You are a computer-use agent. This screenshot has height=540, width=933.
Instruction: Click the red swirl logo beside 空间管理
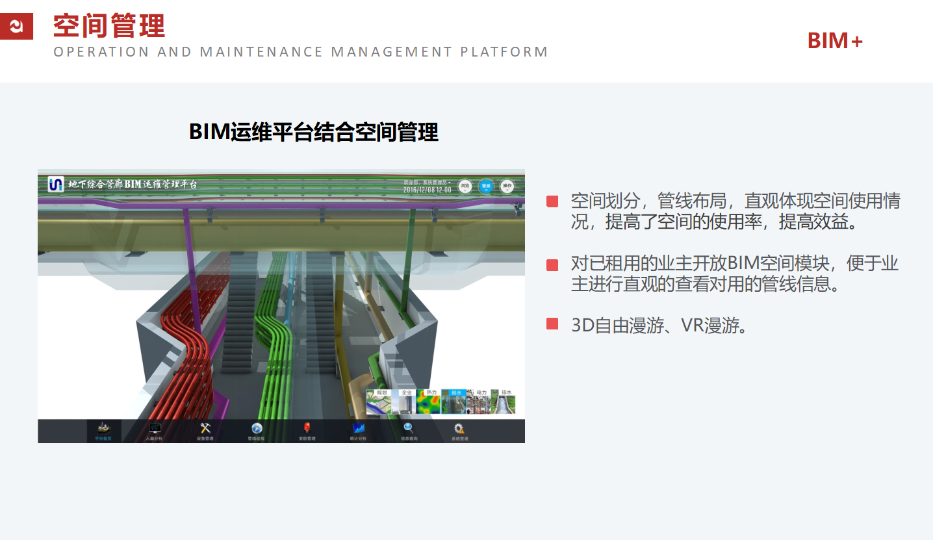coord(16,26)
